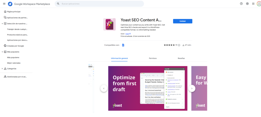261x117 pixels.
Task: Select the Más populares sub-item
Action: click(13, 57)
